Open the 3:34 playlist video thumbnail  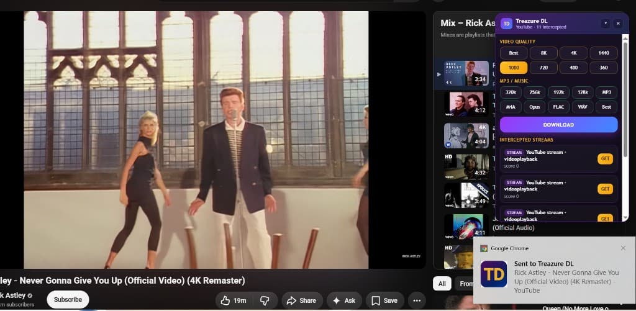[466, 73]
